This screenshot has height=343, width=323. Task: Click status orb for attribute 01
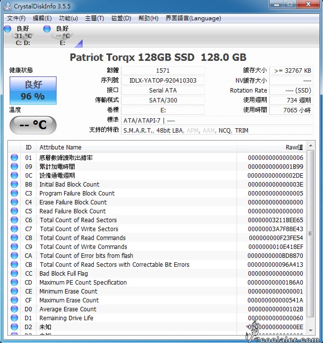pyautogui.click(x=14, y=157)
